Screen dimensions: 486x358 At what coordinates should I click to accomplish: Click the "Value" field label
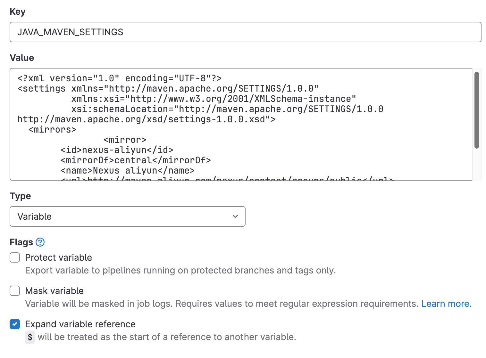[22, 58]
